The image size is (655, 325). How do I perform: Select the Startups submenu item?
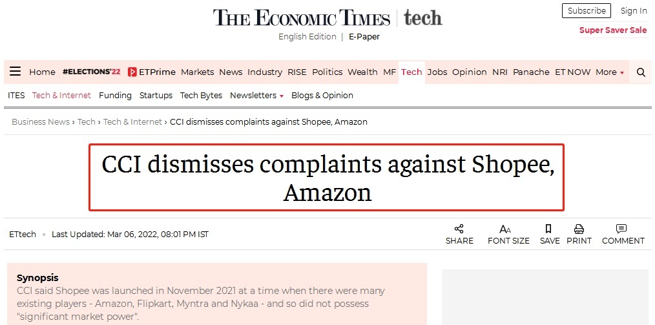[156, 96]
